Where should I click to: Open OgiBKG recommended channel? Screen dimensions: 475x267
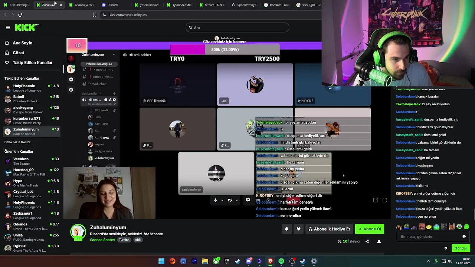(x=32, y=248)
